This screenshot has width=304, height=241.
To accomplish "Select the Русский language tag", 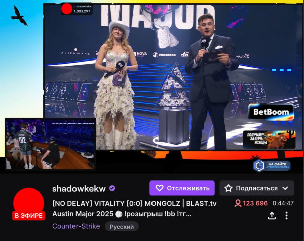I will tap(122, 226).
